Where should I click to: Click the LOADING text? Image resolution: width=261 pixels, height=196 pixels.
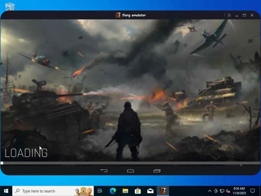pyautogui.click(x=26, y=153)
